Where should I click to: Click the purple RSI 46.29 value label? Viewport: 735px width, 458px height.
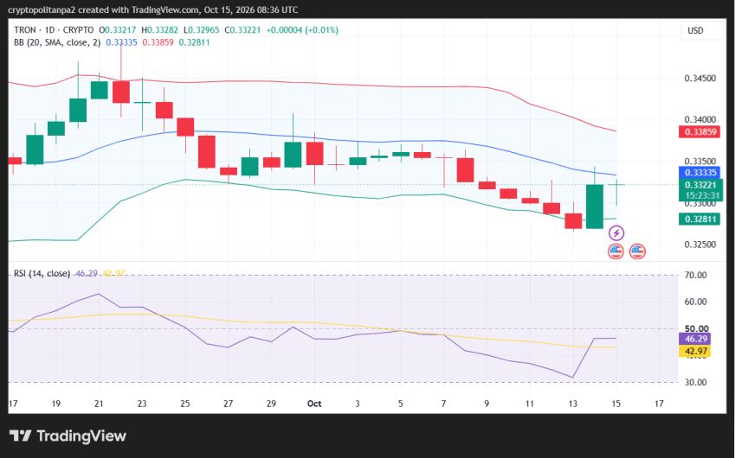coord(694,339)
